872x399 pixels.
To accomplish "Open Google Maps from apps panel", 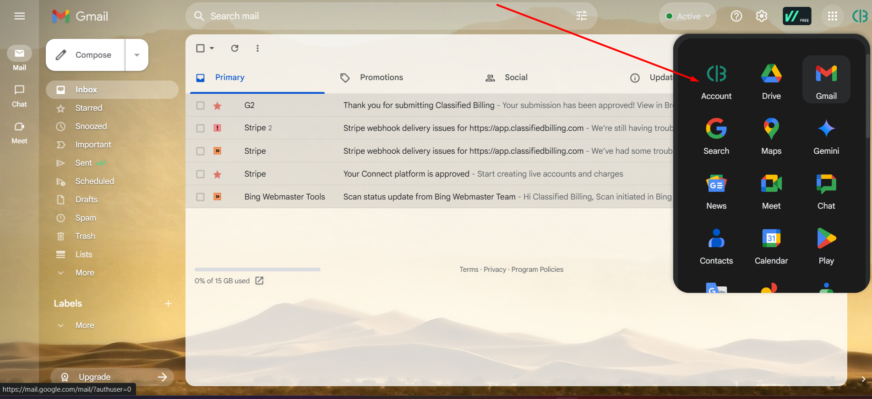I will (771, 135).
